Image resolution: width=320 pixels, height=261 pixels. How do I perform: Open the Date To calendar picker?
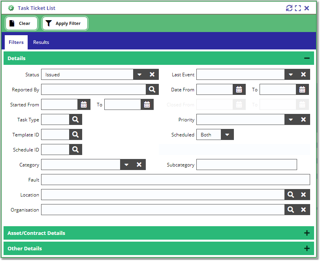[x=302, y=89]
